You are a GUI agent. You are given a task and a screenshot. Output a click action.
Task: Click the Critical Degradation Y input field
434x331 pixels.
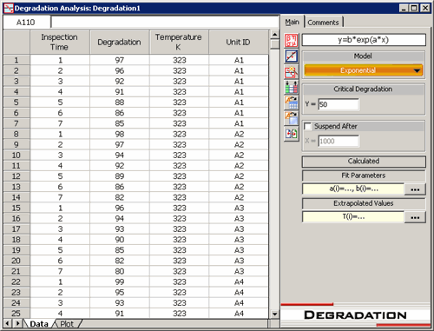[339, 104]
